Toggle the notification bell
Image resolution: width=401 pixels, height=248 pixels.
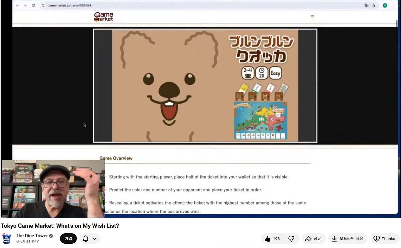[x=86, y=239]
